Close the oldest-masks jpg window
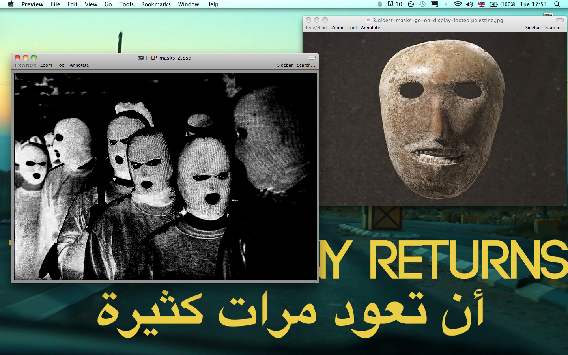Viewport: 568px width, 355px height. coord(308,20)
